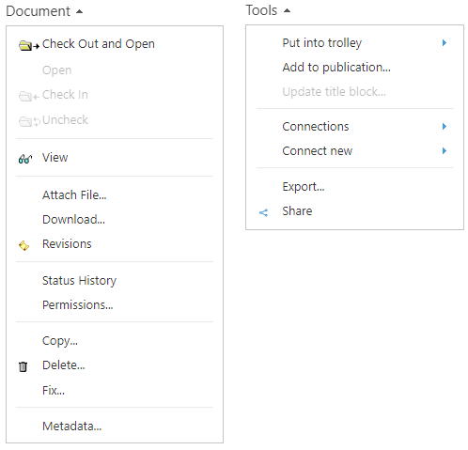Expand the Connect new submenu arrow

pyautogui.click(x=444, y=151)
